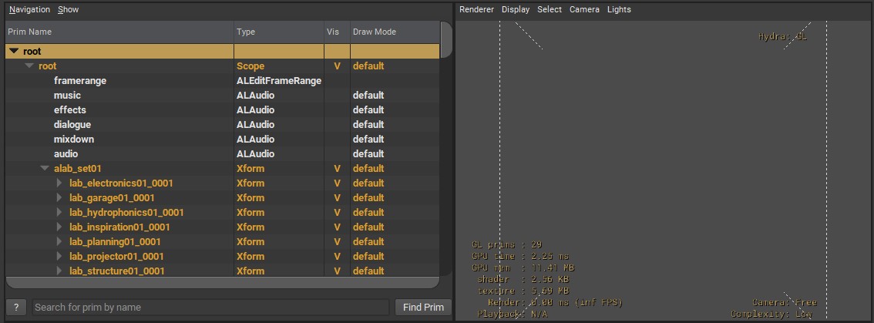
Task: Open the Camera menu
Action: click(x=584, y=9)
